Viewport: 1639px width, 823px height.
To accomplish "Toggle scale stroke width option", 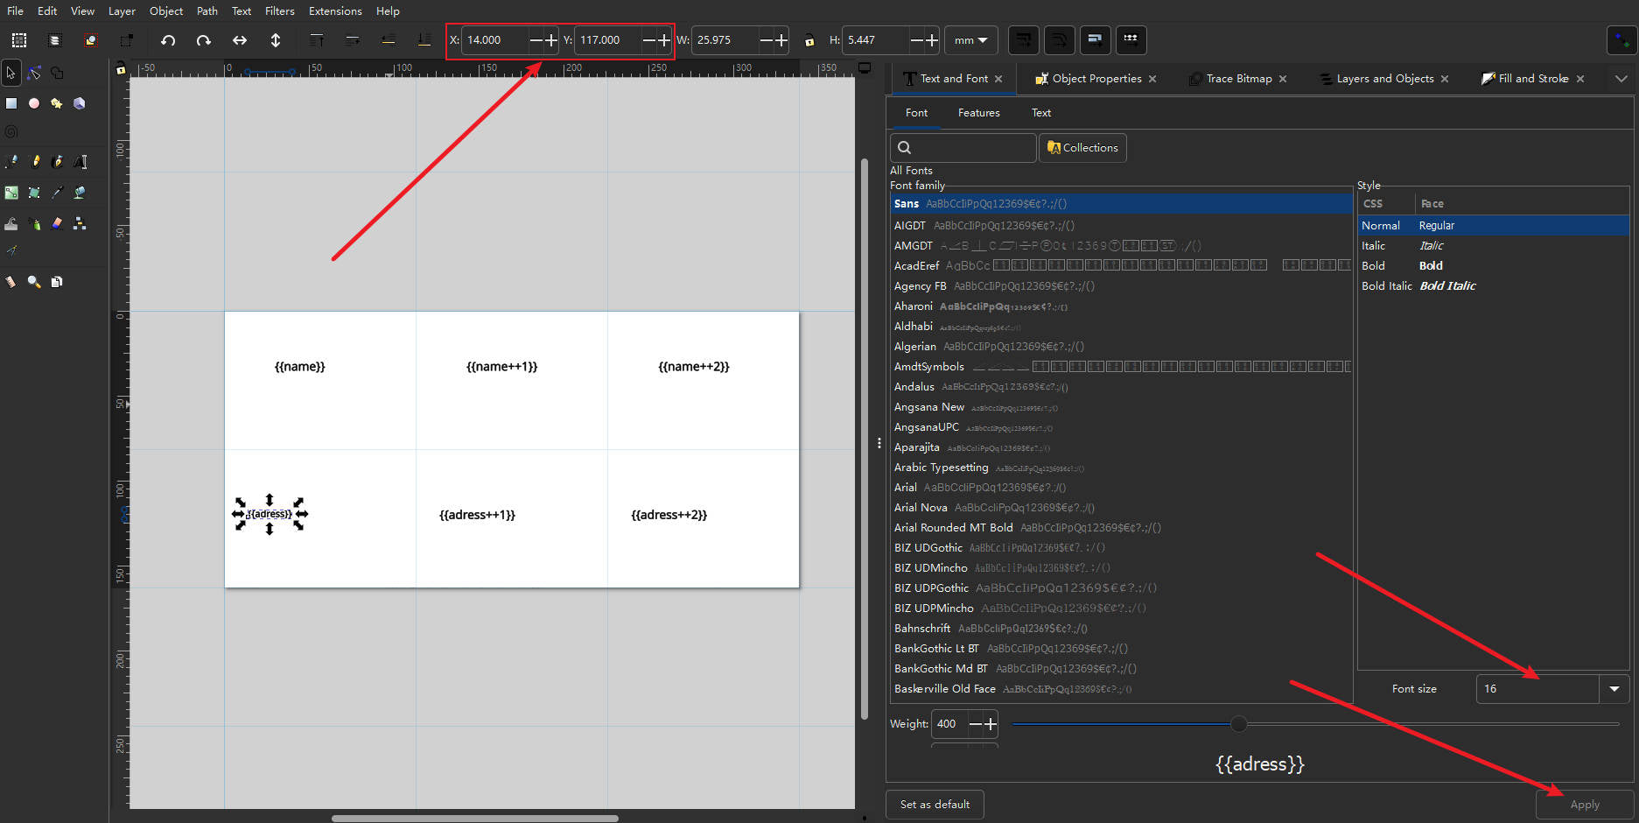I will 1023,40.
